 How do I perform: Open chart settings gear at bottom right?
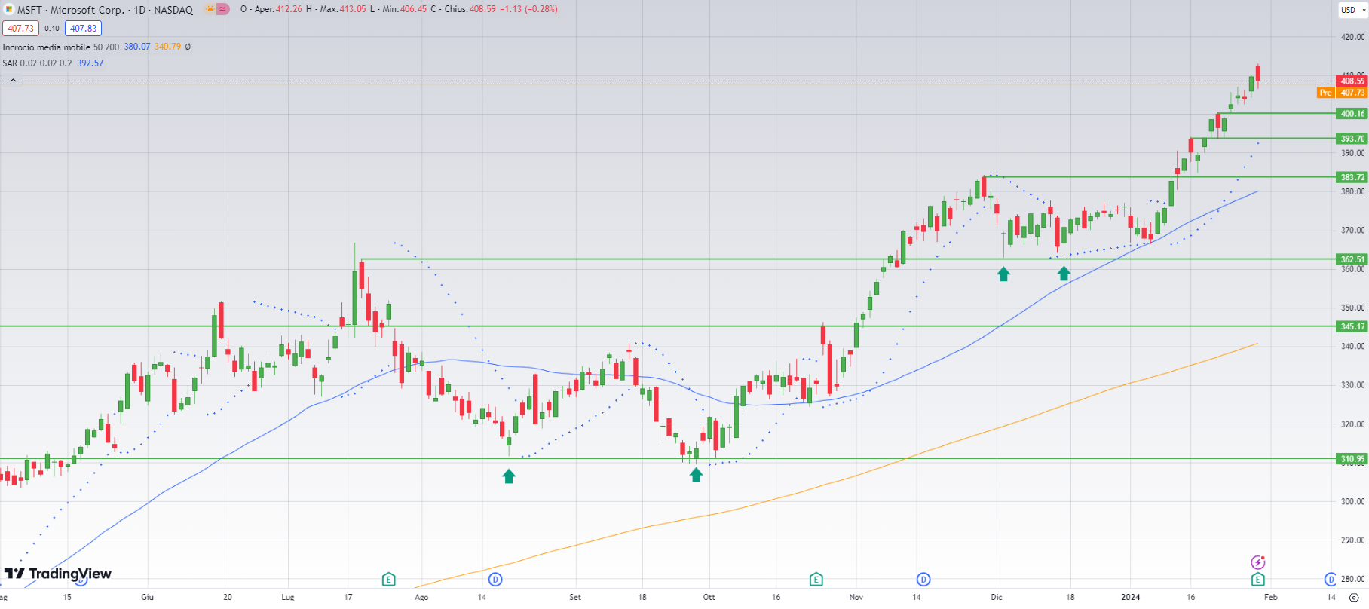(x=1353, y=598)
